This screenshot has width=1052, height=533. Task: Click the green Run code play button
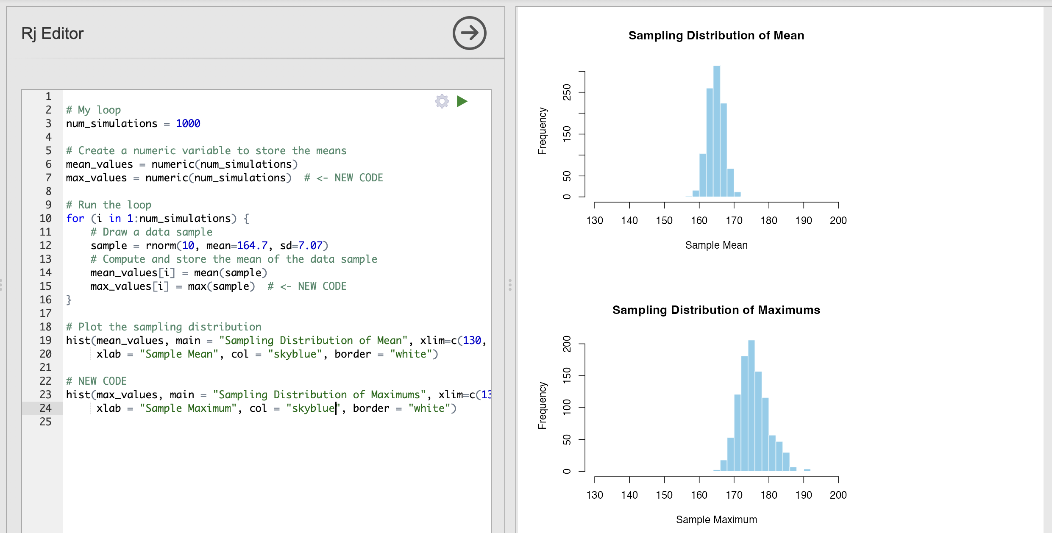[x=462, y=101]
